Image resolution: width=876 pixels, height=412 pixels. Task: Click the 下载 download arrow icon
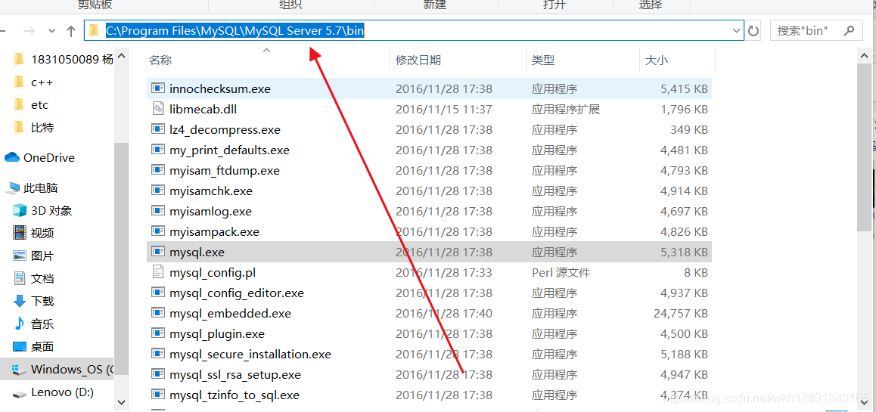click(20, 301)
